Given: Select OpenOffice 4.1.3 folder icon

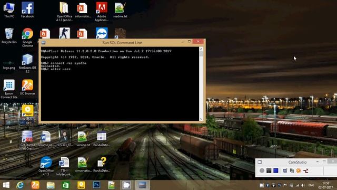Looking at the screenshot, I should point(64,12).
